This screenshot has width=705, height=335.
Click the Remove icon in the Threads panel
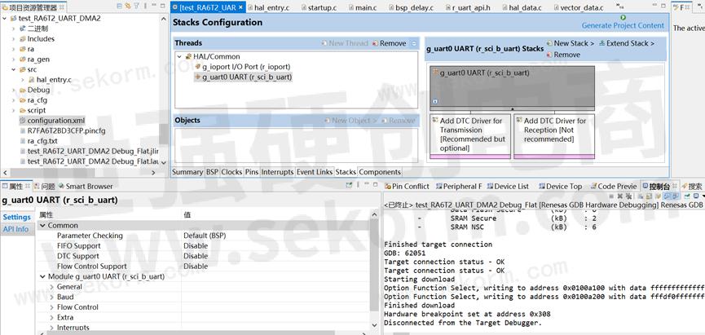(x=376, y=43)
